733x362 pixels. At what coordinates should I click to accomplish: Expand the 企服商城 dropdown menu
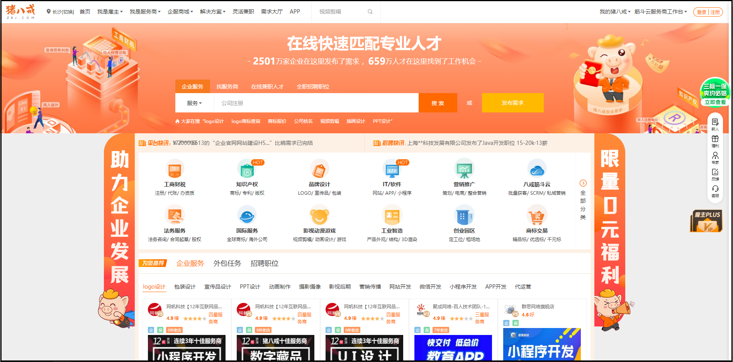180,12
